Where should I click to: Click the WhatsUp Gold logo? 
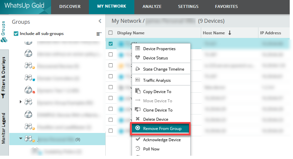coord(24,6)
